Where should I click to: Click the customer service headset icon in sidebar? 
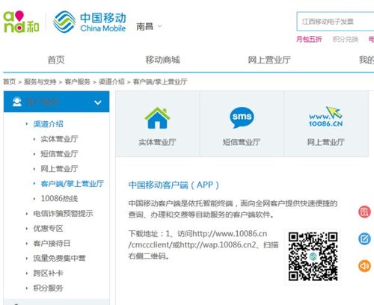point(17,102)
